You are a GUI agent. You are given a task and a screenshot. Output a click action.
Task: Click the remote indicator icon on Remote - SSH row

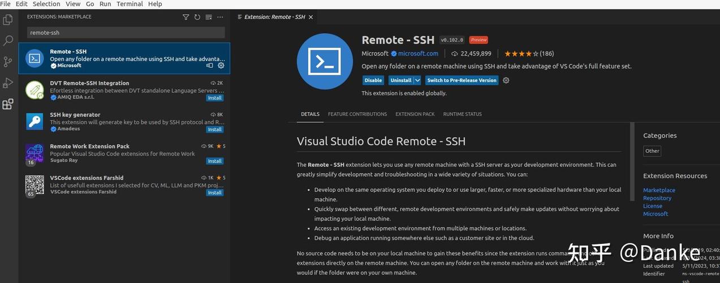coord(210,66)
